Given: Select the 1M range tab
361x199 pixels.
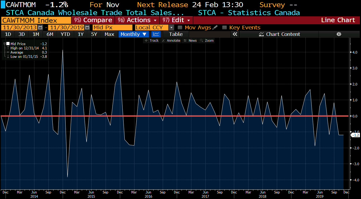Looking at the screenshot, I should coord(36,34).
